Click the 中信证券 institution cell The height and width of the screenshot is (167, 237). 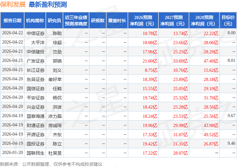36,33
